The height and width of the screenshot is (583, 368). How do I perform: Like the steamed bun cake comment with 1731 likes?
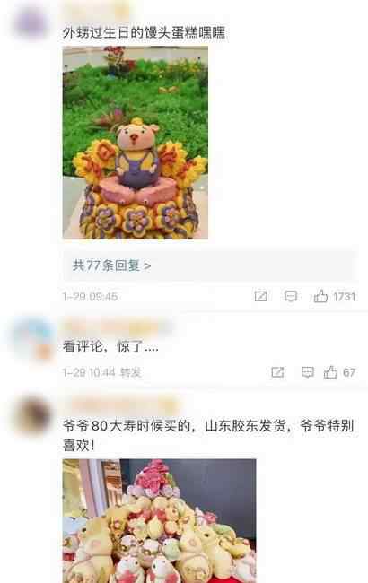pyautogui.click(x=320, y=296)
